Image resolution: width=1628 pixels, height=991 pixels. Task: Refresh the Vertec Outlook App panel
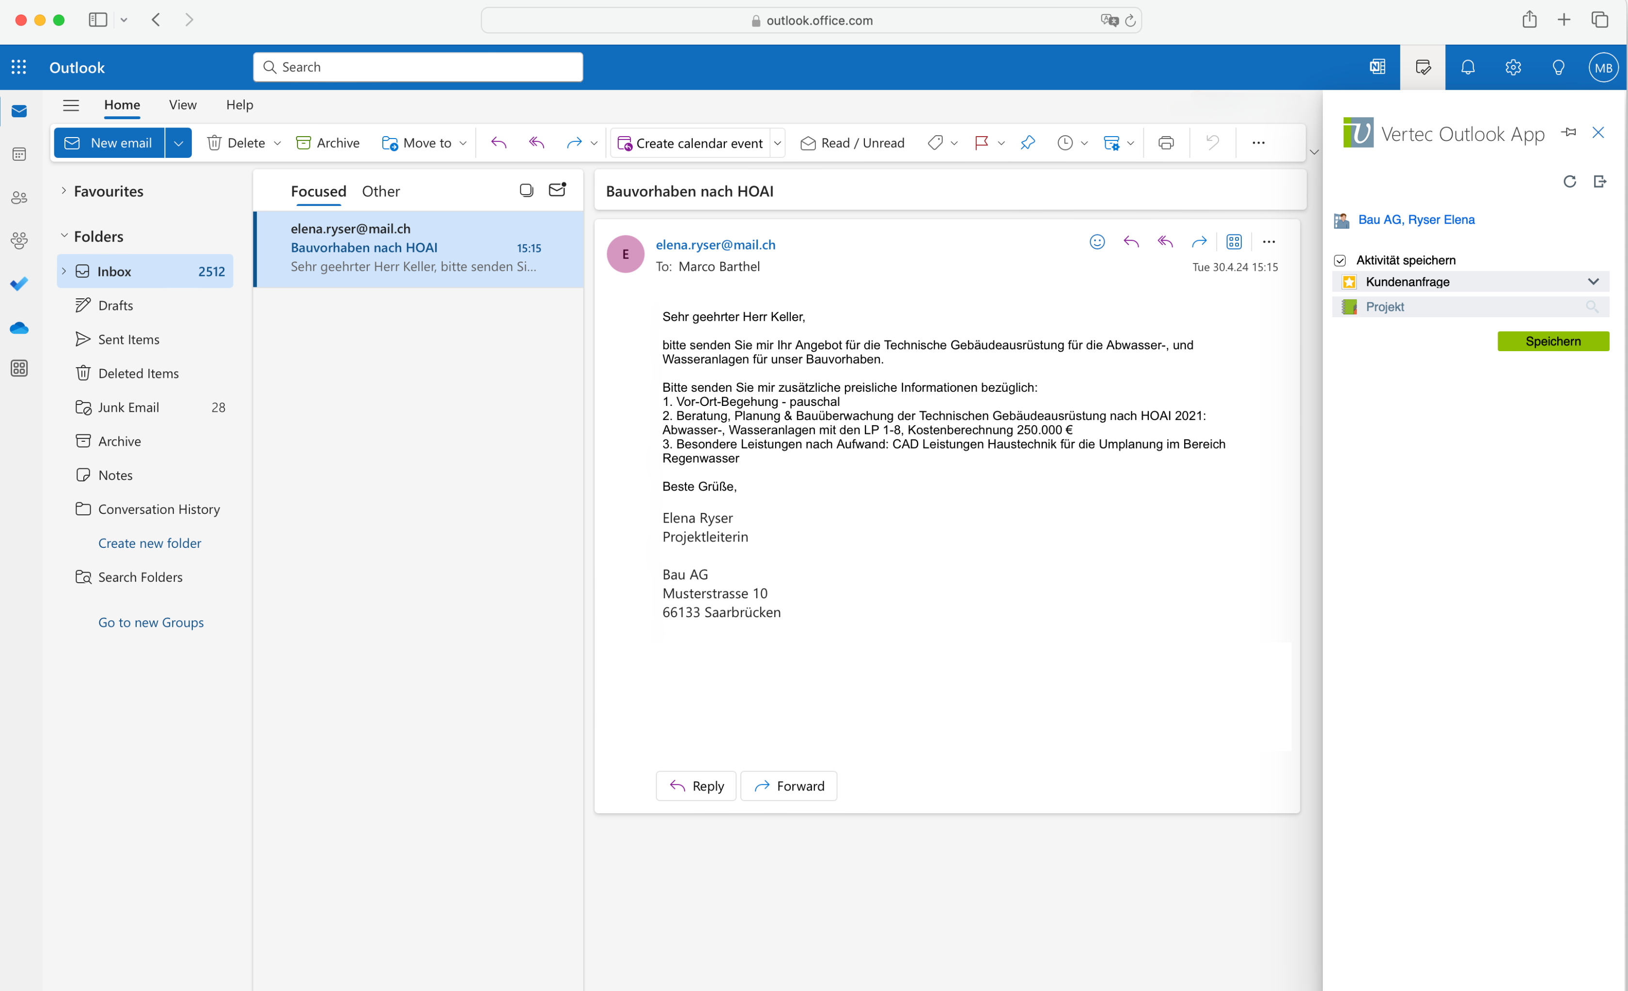(1569, 182)
